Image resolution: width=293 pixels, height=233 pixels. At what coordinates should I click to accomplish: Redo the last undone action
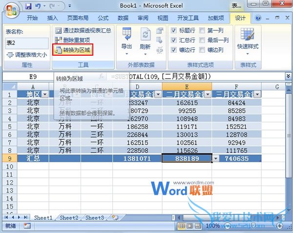pyautogui.click(x=52, y=6)
